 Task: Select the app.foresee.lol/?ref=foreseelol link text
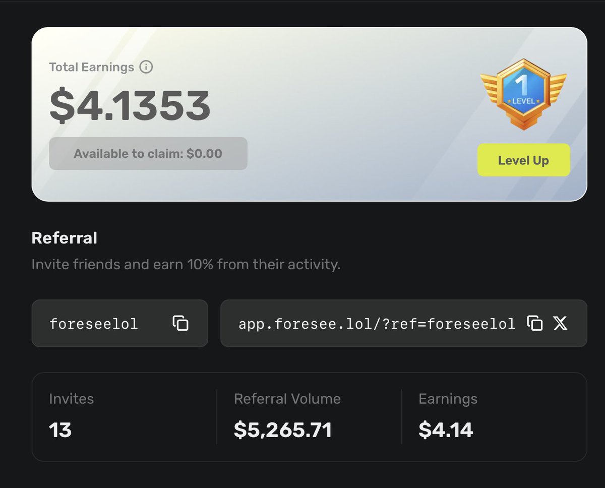pyautogui.click(x=377, y=324)
